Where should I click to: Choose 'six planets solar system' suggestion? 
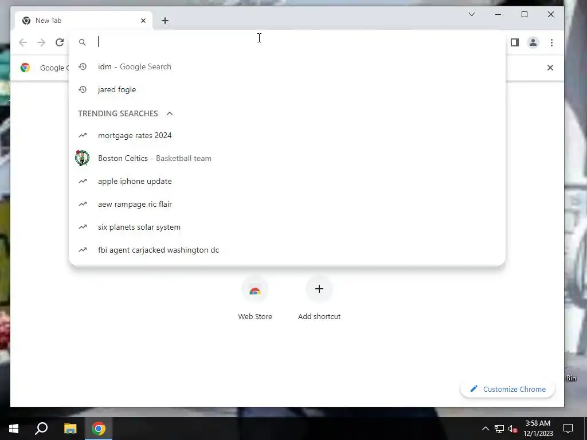(287, 227)
